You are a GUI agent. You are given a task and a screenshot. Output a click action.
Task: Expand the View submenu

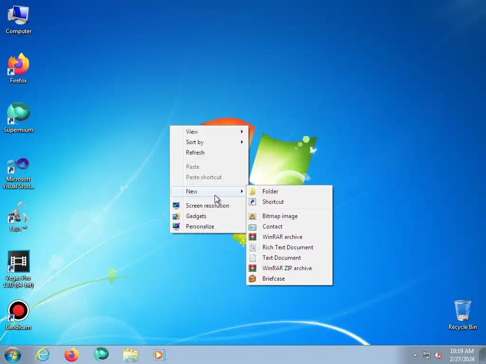tap(209, 132)
